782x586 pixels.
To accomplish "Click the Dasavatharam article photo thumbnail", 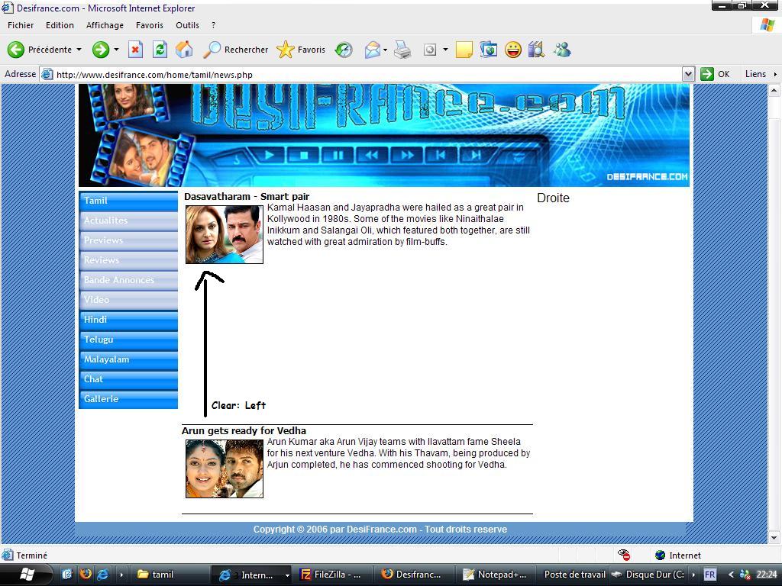I will [225, 234].
